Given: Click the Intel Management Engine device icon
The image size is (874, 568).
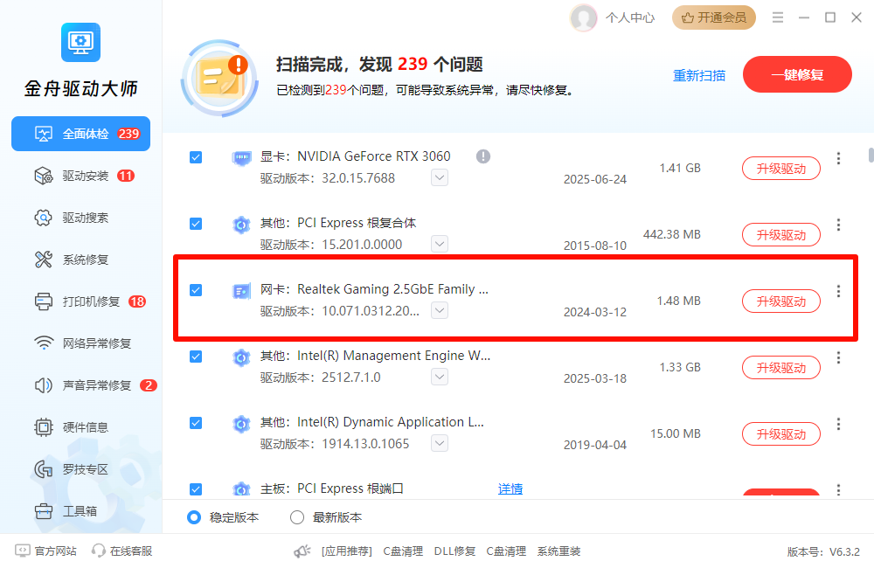Looking at the screenshot, I should [241, 358].
